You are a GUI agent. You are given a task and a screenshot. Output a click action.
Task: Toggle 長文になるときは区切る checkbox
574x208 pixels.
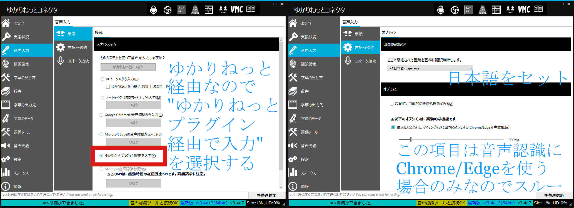[393, 127]
